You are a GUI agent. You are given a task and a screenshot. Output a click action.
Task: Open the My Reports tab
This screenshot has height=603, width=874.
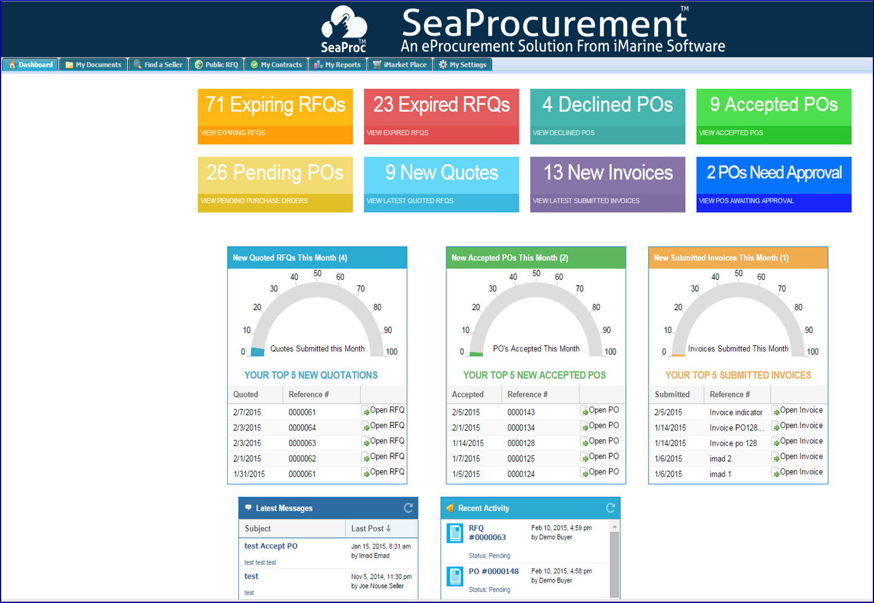coord(338,64)
